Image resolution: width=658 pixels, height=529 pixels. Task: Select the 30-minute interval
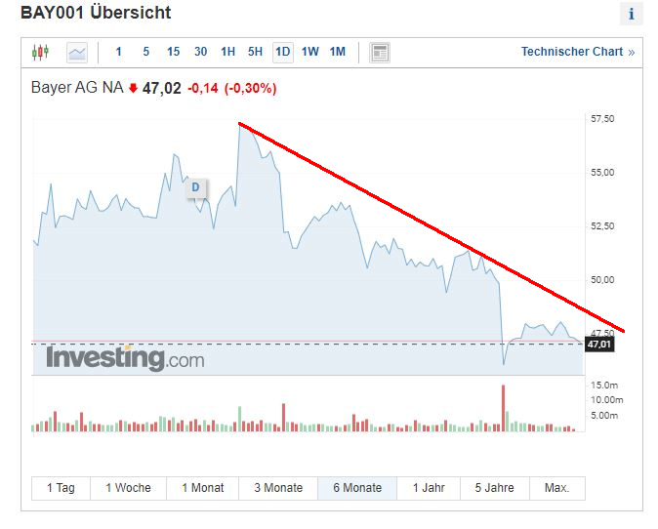[x=200, y=52]
